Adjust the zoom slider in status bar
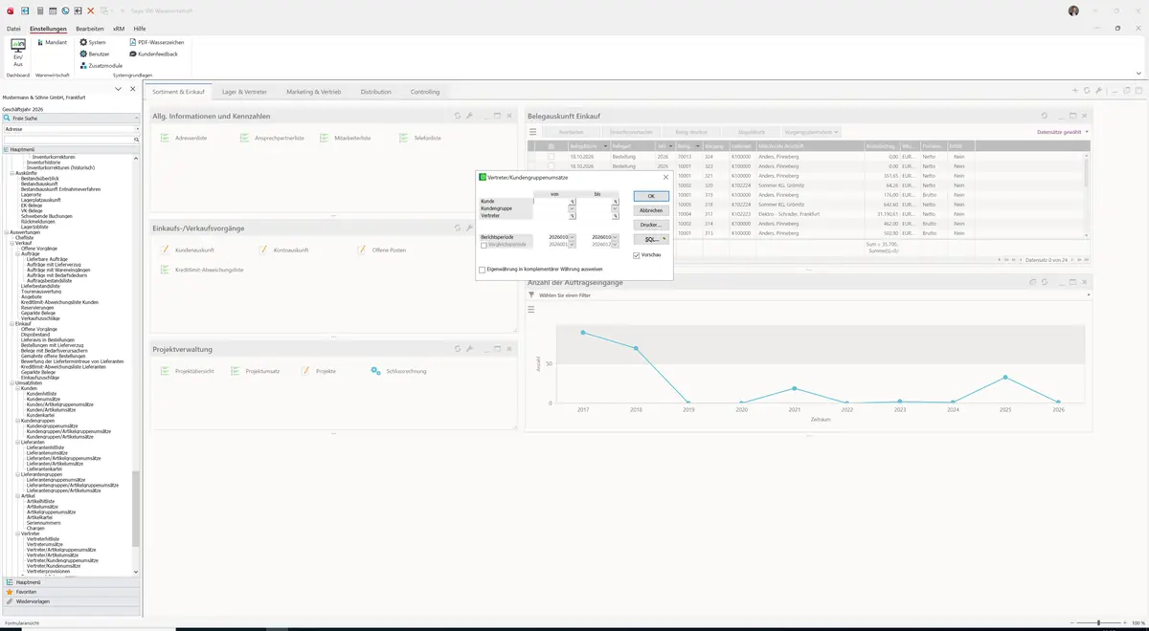This screenshot has height=631, width=1149. point(1097,623)
